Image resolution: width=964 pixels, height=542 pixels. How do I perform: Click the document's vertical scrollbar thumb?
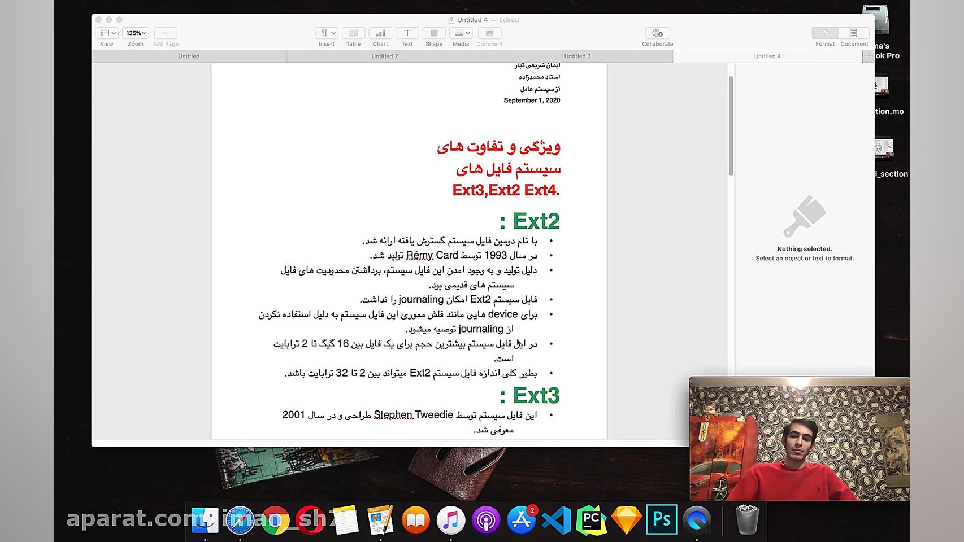731,125
